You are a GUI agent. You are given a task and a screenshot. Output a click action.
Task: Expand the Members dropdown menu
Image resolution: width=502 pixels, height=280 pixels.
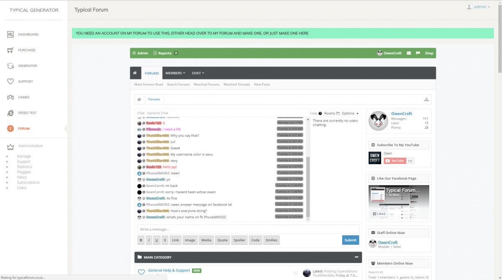(x=175, y=73)
